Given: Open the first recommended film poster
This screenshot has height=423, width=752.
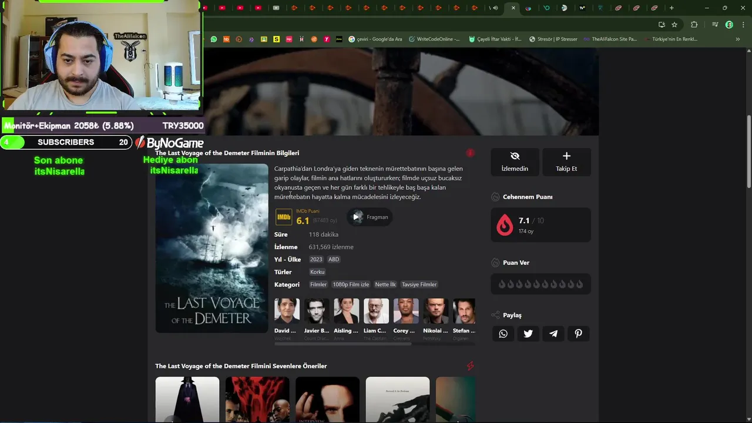Looking at the screenshot, I should click(187, 399).
